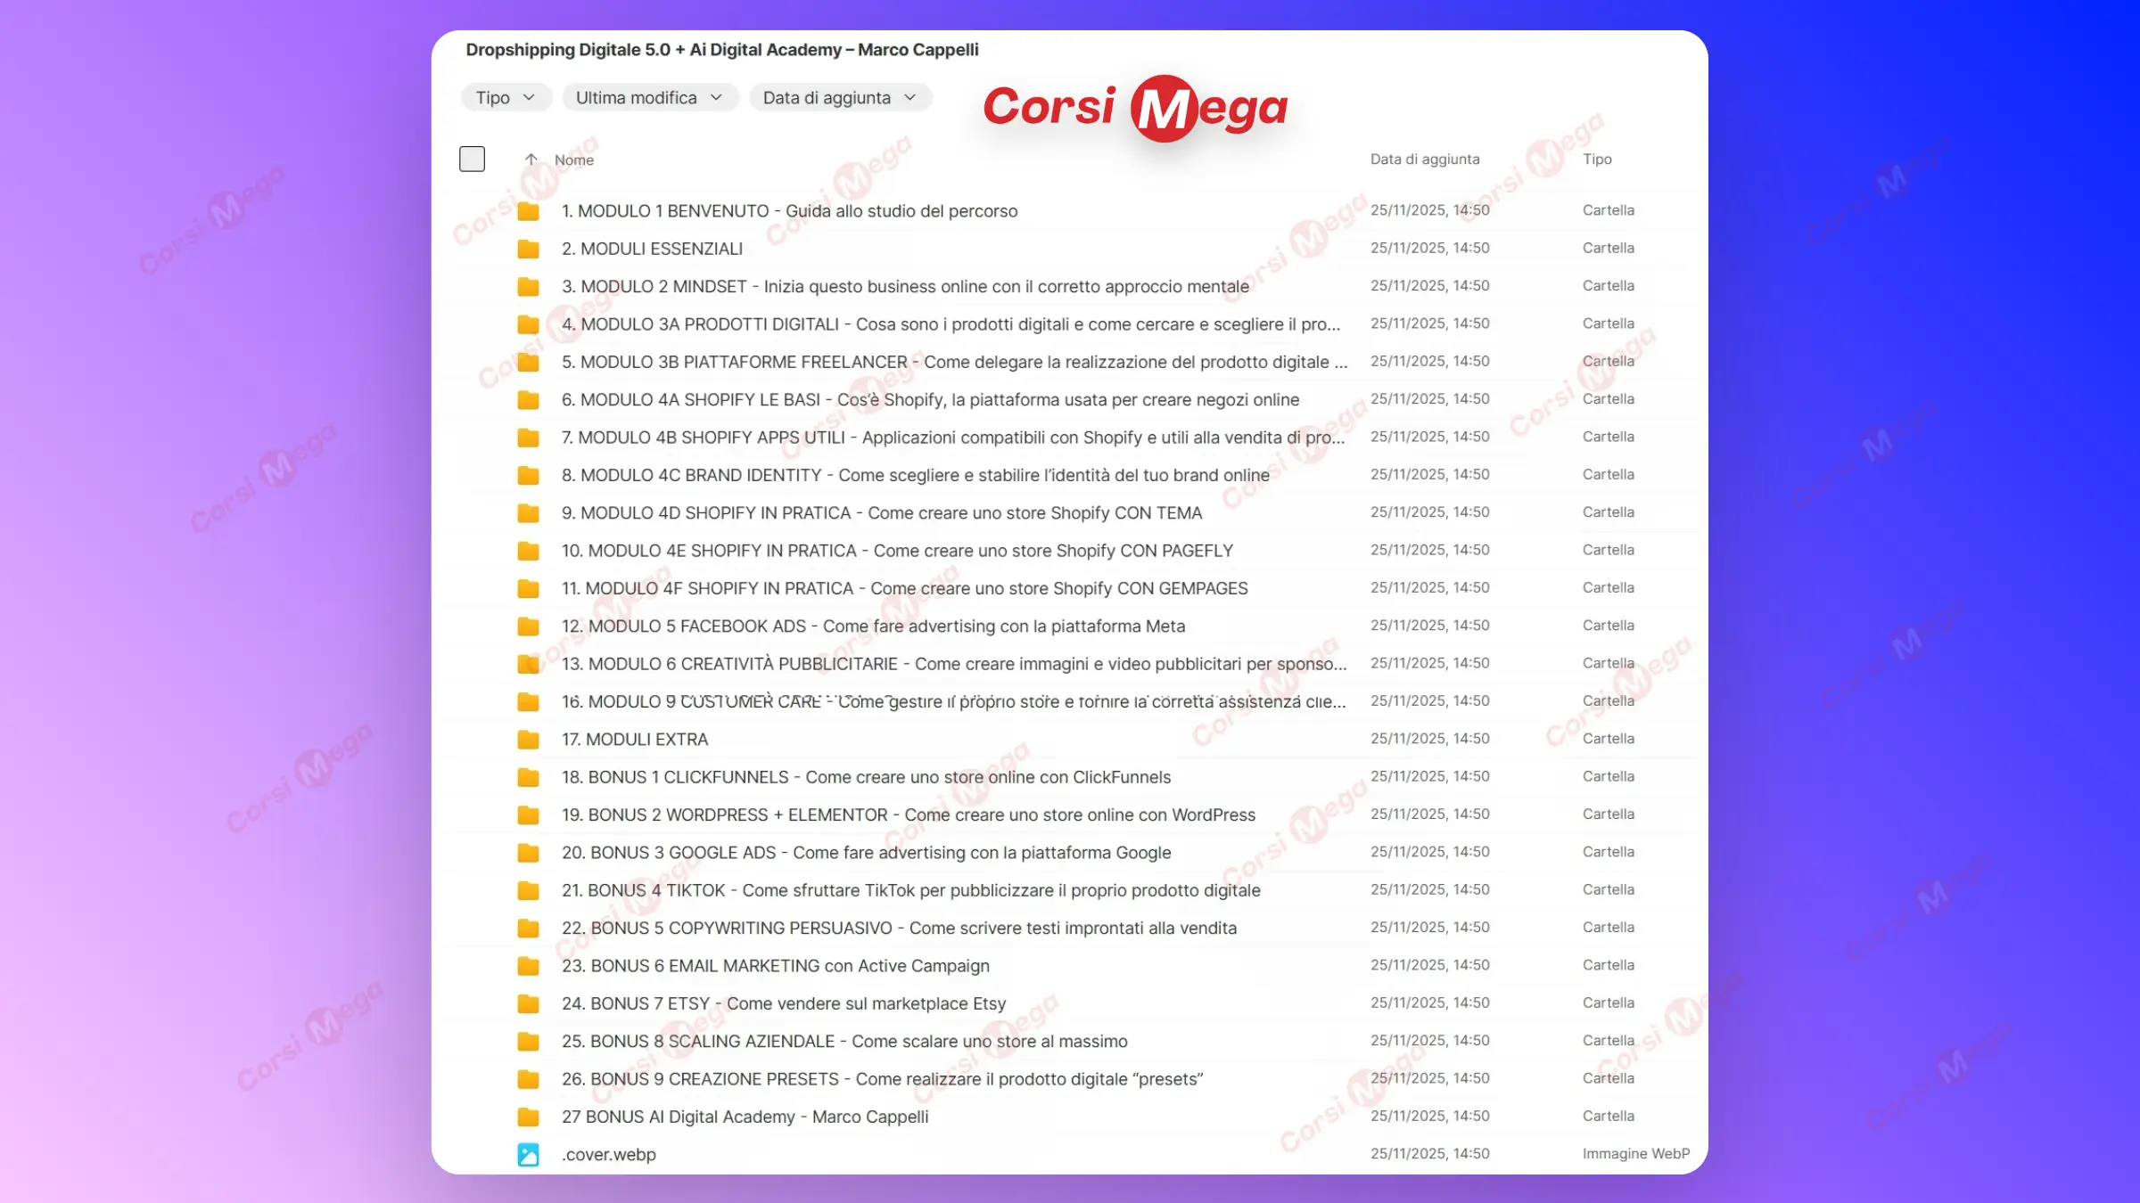Click the folder icon for MODULO 5 FACEBOOK ADS
The width and height of the screenshot is (2140, 1203).
click(x=528, y=626)
